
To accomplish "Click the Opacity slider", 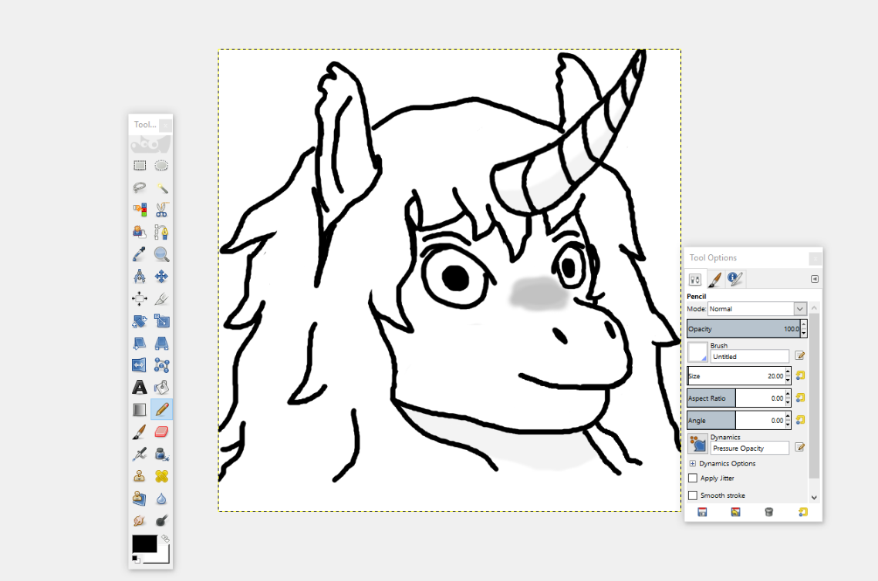I will coord(744,329).
